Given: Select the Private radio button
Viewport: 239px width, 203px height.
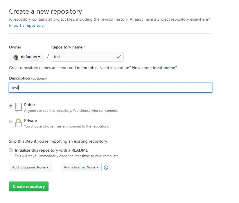Looking at the screenshot, I should (11, 121).
